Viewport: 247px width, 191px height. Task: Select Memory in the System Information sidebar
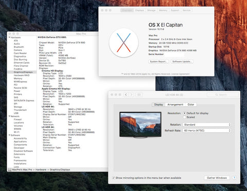(x=18, y=79)
